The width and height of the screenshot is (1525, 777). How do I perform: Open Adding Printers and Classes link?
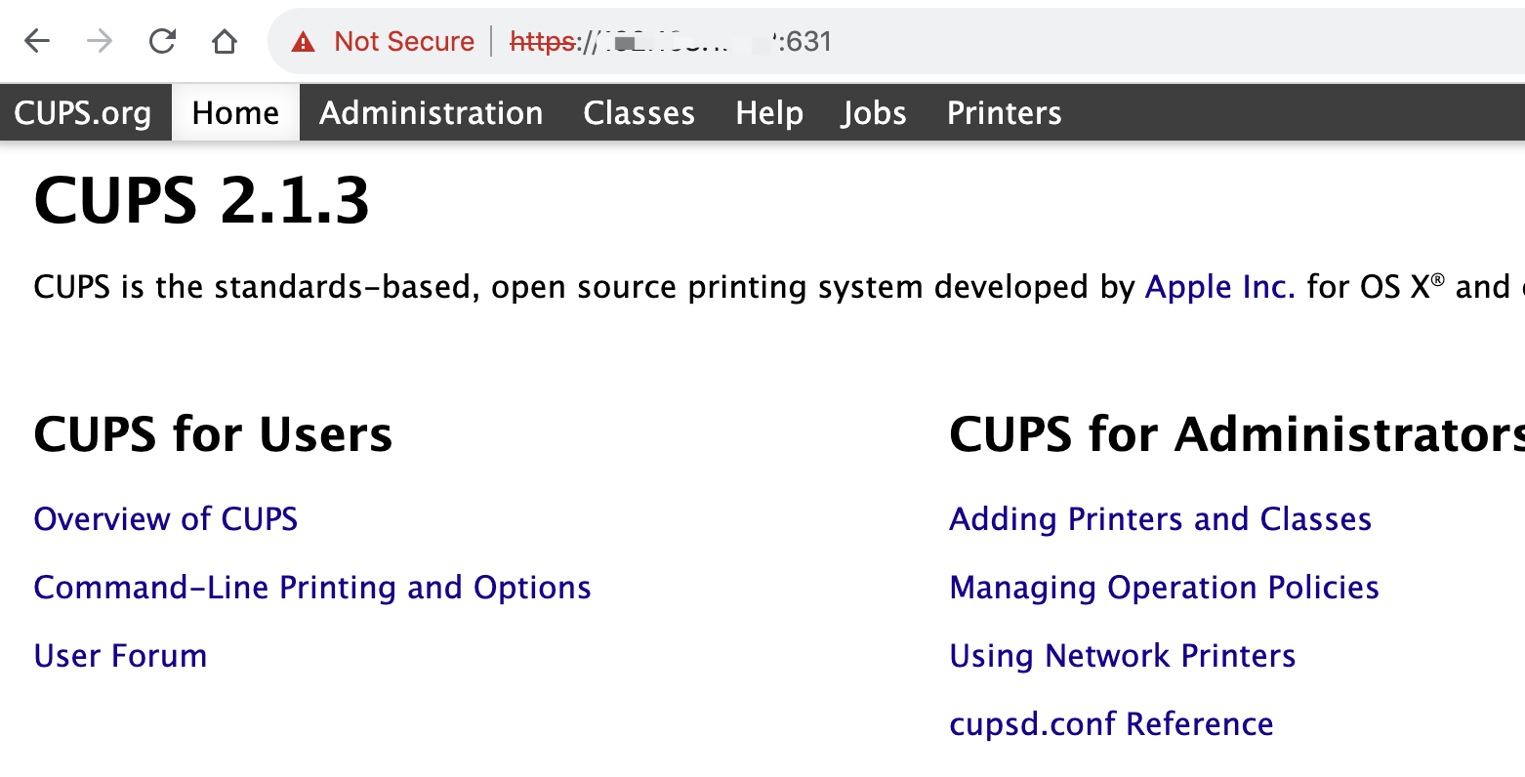coord(1161,518)
